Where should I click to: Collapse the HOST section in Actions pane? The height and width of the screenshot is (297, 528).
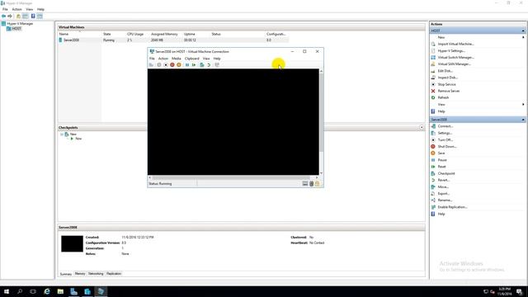click(523, 31)
